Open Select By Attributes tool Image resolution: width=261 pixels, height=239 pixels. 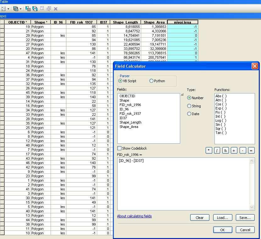pyautogui.click(x=28, y=9)
